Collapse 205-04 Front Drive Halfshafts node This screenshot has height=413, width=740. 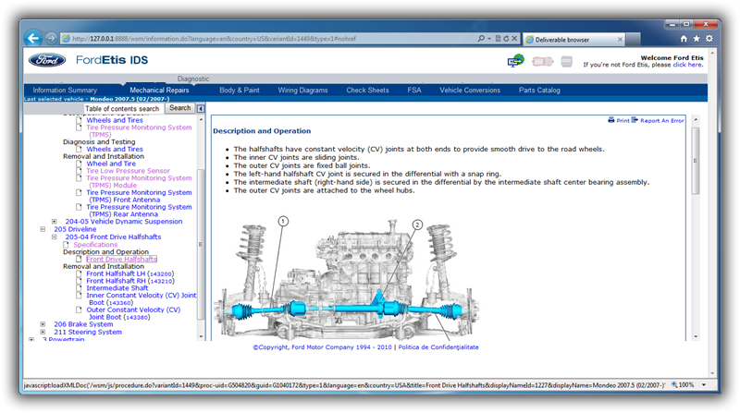pyautogui.click(x=55, y=237)
